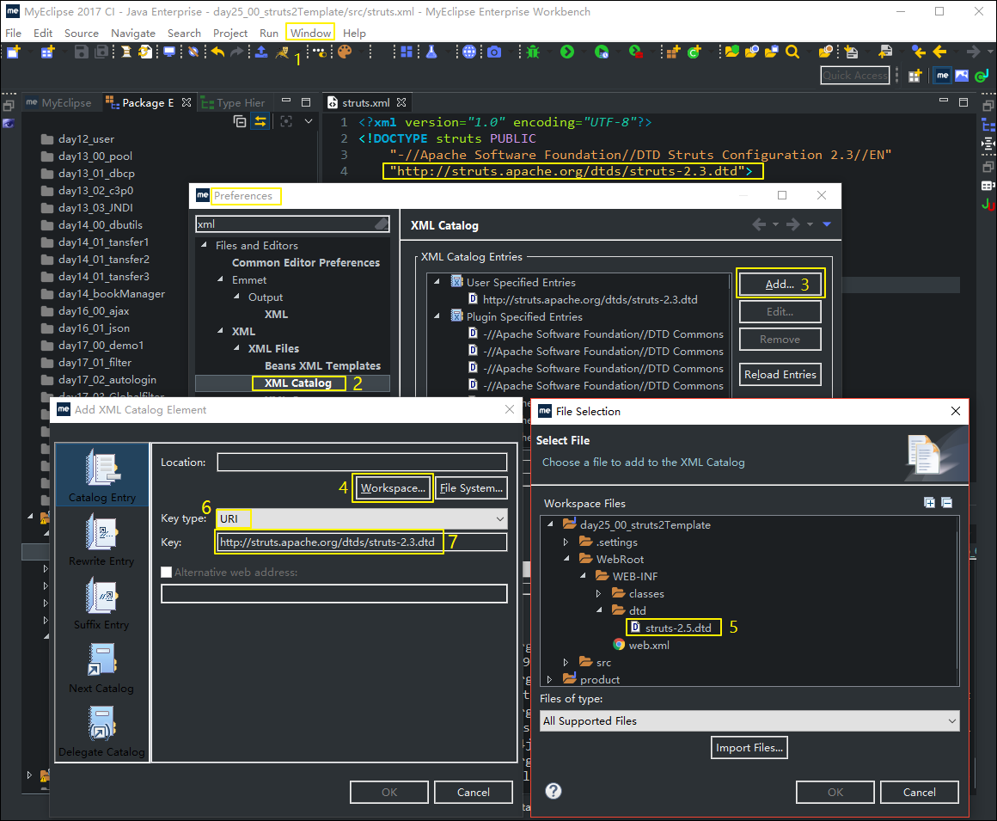Click the help question mark icon
Viewport: 997px width, 821px height.
click(x=554, y=790)
